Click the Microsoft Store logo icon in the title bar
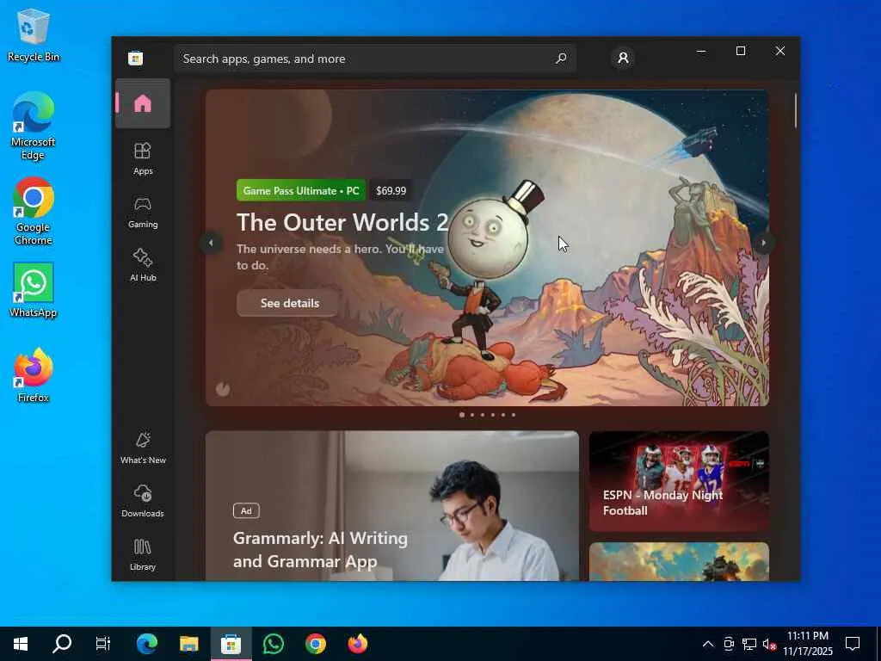The width and height of the screenshot is (881, 661). (135, 59)
